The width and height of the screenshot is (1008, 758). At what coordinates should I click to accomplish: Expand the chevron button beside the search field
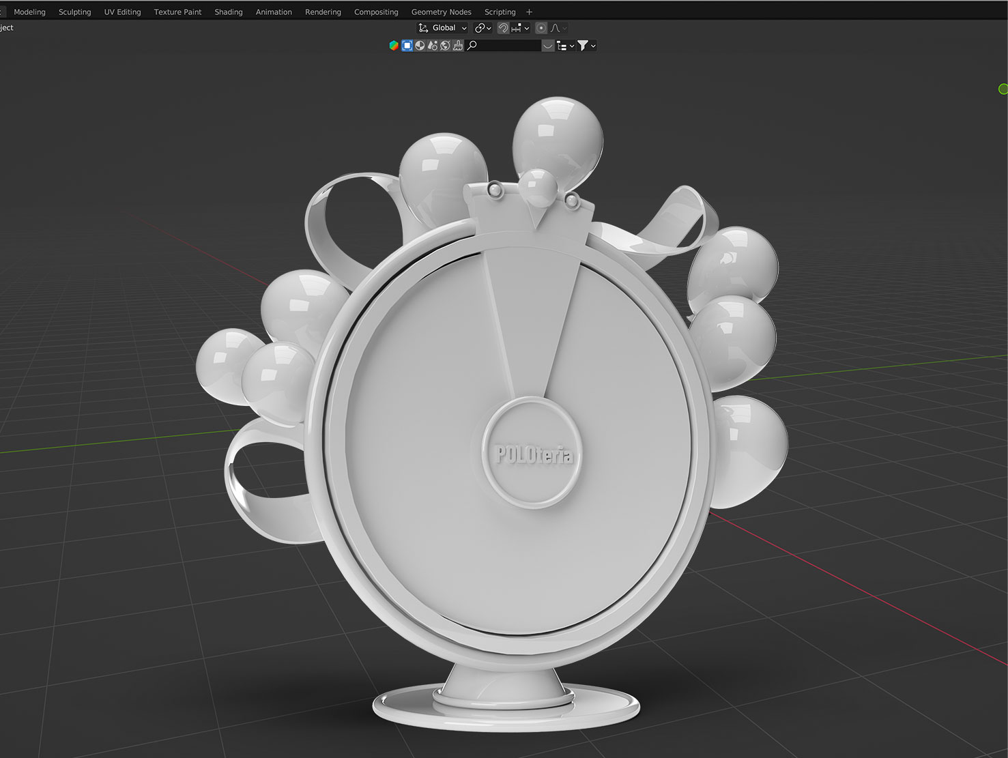(548, 46)
